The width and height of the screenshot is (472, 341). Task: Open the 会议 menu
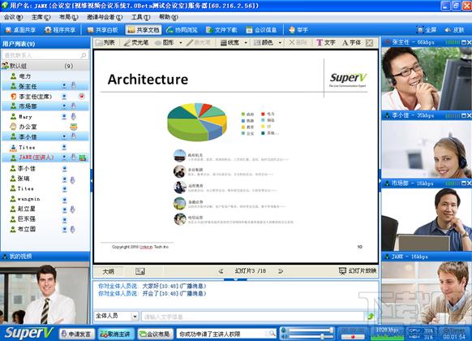13,17
